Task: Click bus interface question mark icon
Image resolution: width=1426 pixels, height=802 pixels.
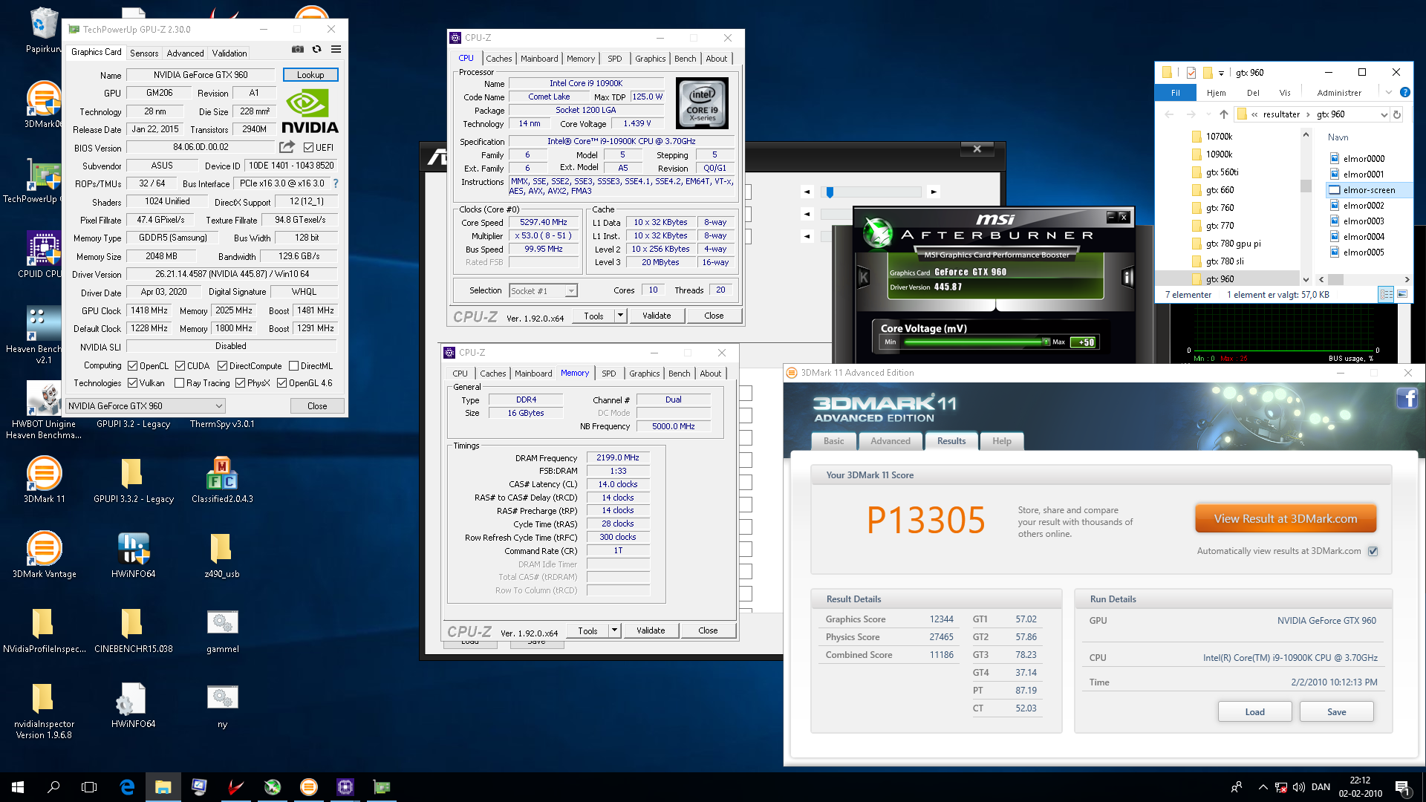Action: (336, 183)
